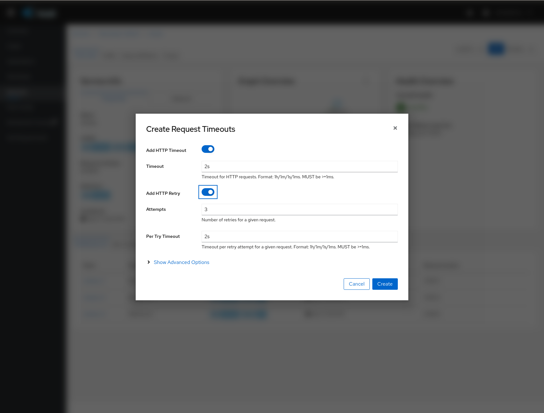Open the Show Advanced Options link
The height and width of the screenshot is (413, 544).
pyautogui.click(x=181, y=262)
